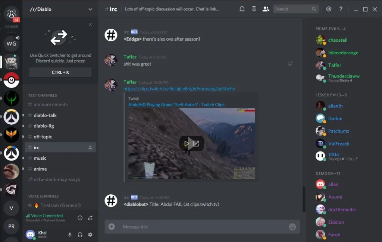Open the off-topic channel
The height and width of the screenshot is (242, 382).
point(60,137)
